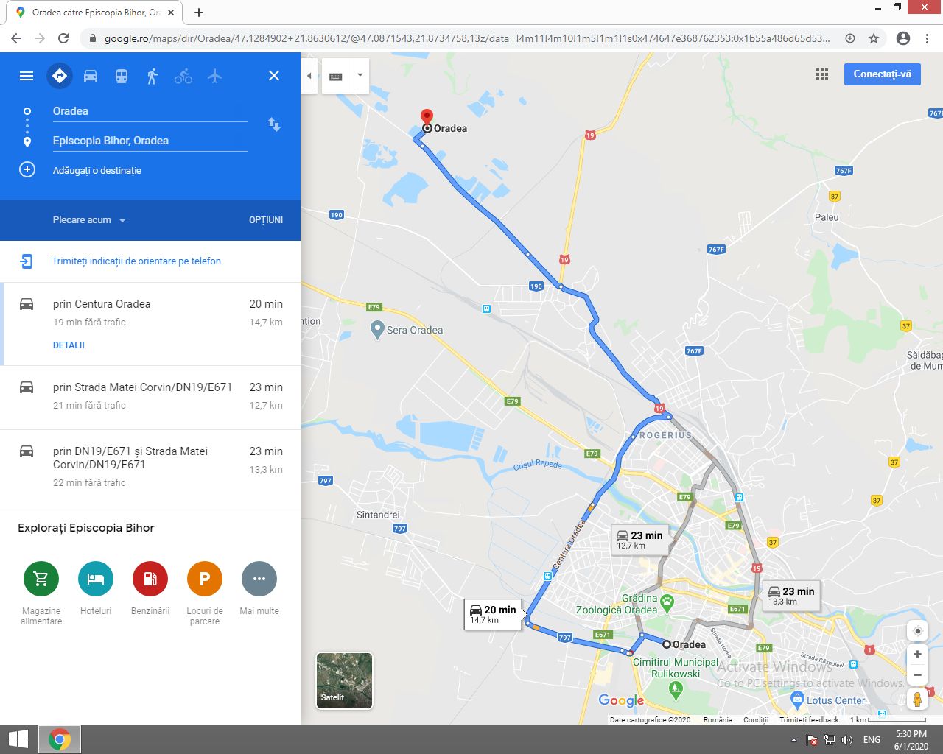Viewport: 943px width, 754px height.
Task: Swap starting point and destination
Action: (274, 124)
